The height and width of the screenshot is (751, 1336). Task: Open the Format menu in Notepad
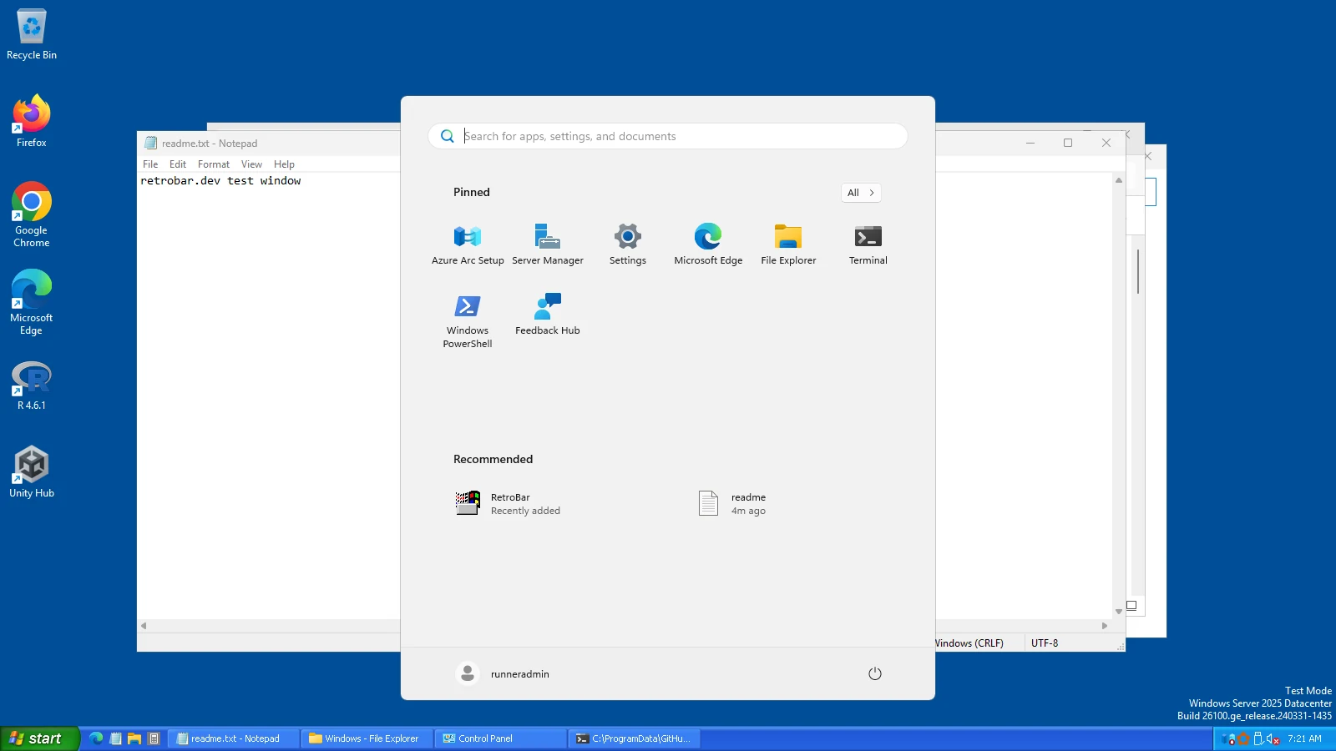[x=214, y=164]
